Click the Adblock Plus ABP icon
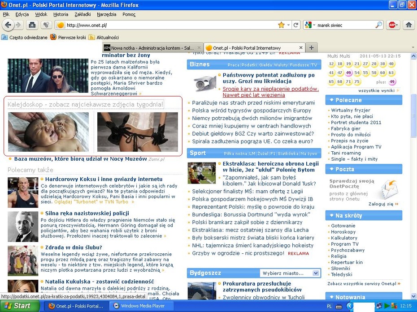This screenshot has width=417, height=312. click(x=392, y=25)
